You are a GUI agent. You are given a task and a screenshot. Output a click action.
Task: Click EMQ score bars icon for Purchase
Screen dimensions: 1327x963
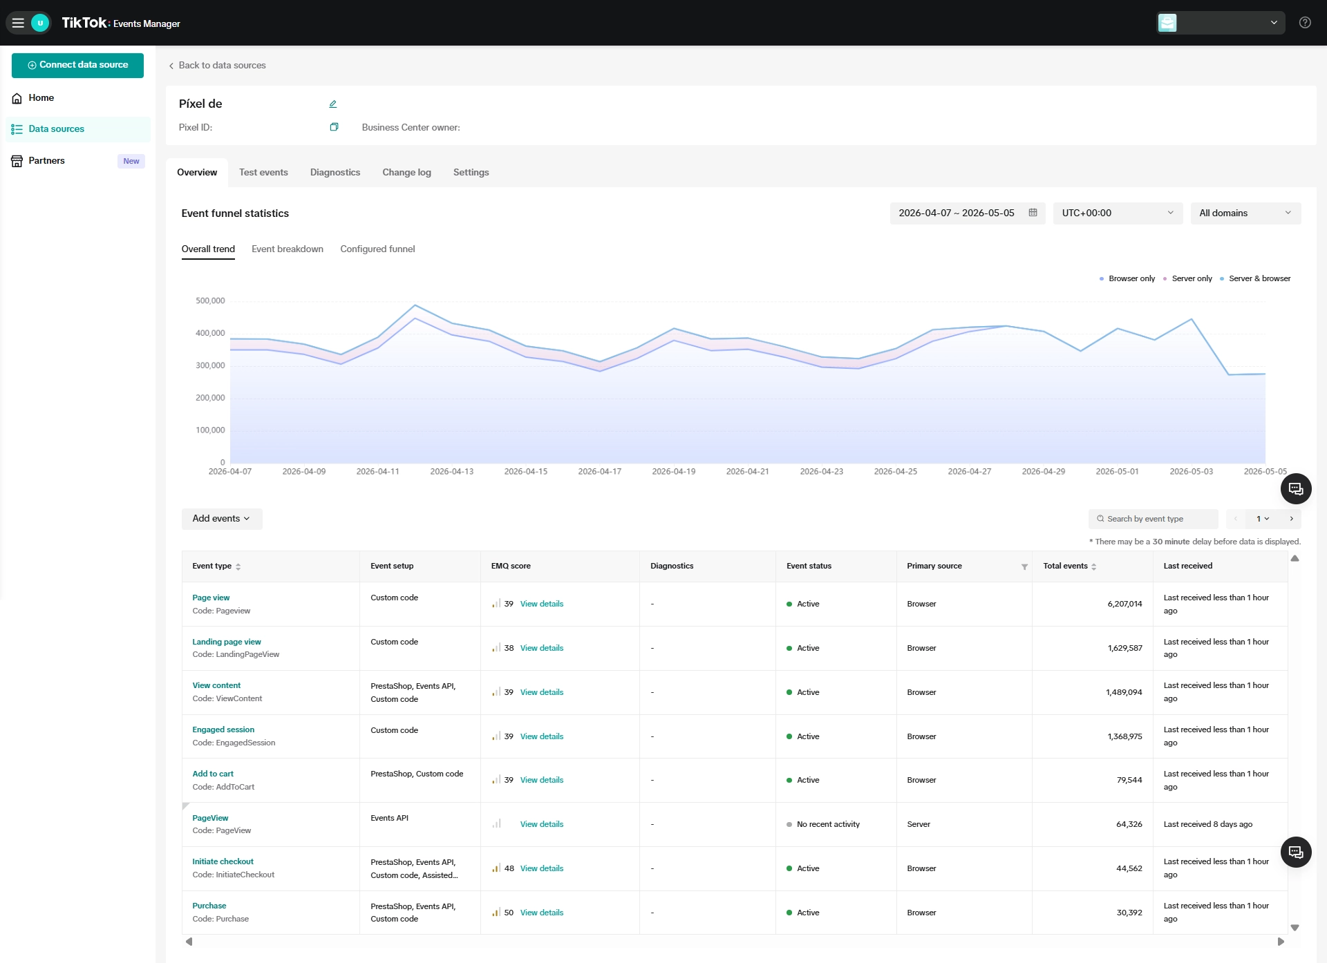(496, 913)
